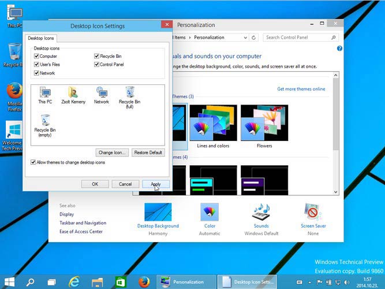
Task: Open File Explorer from taskbar
Action: [97, 282]
